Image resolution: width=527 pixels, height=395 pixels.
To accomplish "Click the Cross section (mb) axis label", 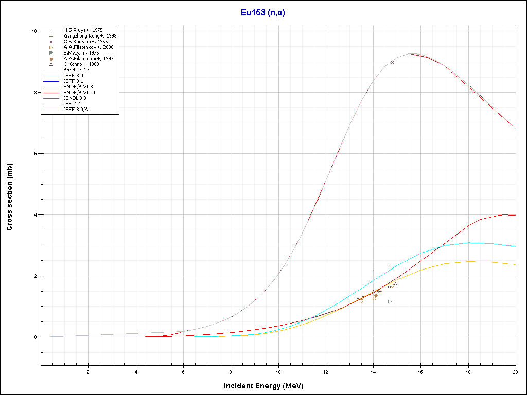I will coord(10,197).
